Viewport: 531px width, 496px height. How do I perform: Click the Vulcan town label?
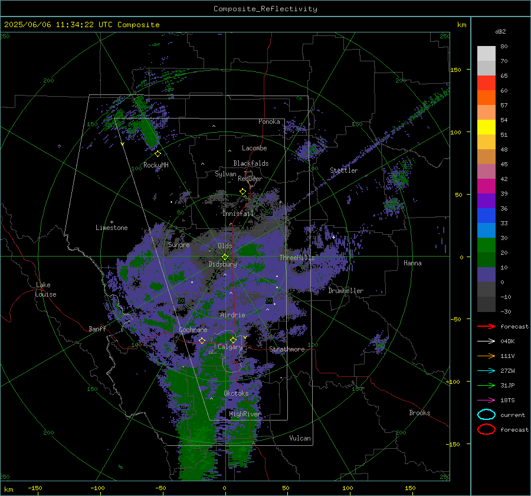point(300,438)
